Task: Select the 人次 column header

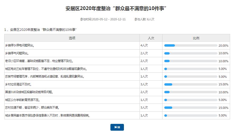Action: (x=151, y=38)
